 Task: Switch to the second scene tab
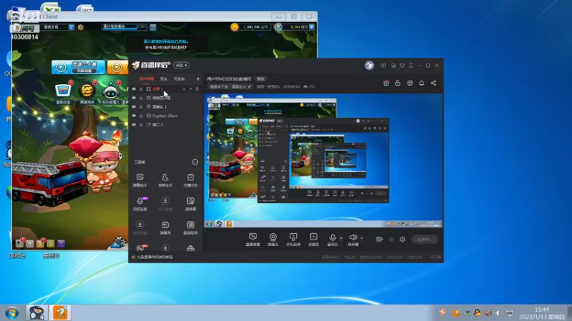(164, 78)
